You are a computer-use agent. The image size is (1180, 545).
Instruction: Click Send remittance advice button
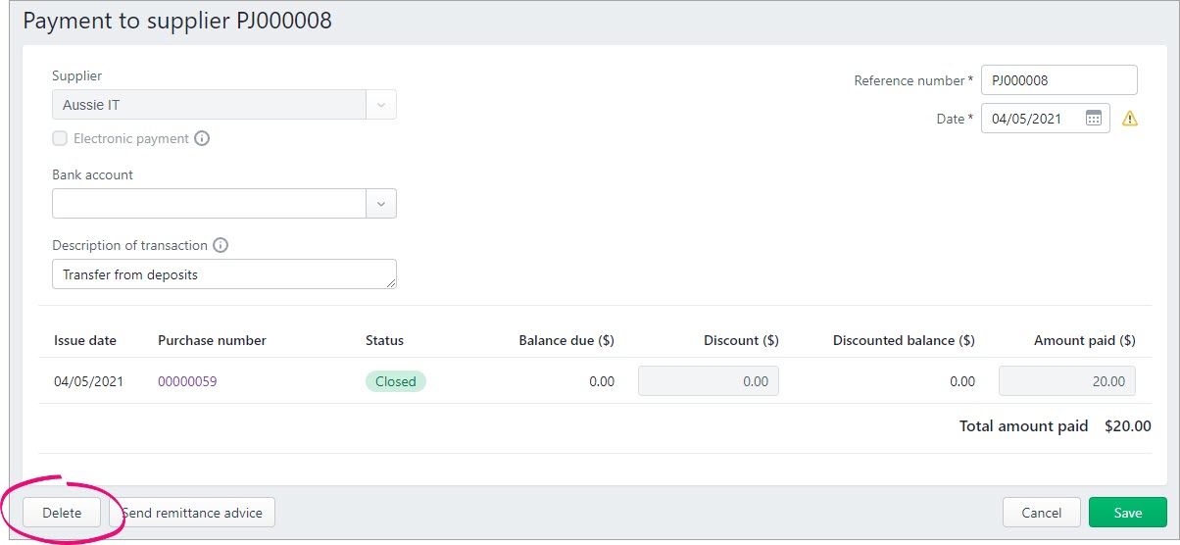coord(192,513)
